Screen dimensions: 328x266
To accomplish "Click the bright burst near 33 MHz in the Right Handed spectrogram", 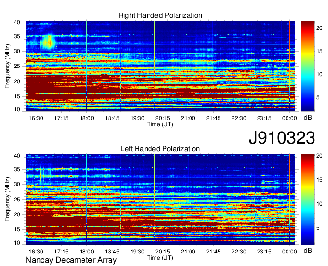I will [x=49, y=42].
